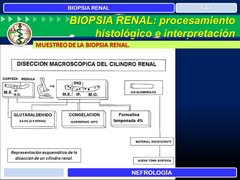Click the caption 'Representación esquemática de la disección'

[x=44, y=155]
